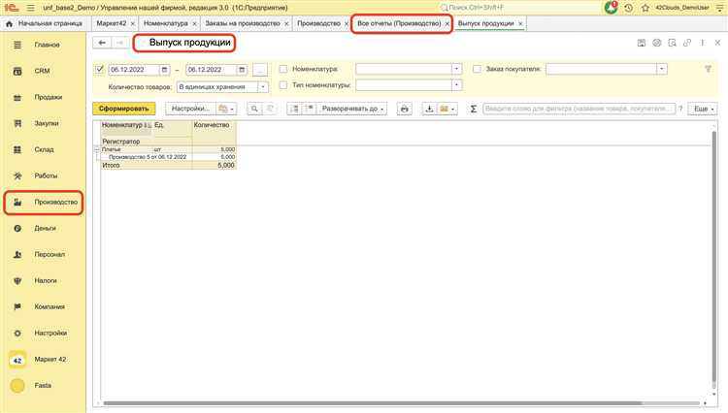Open the Еще menu dropdown
Viewport: 728px width, 413px height.
click(x=703, y=109)
